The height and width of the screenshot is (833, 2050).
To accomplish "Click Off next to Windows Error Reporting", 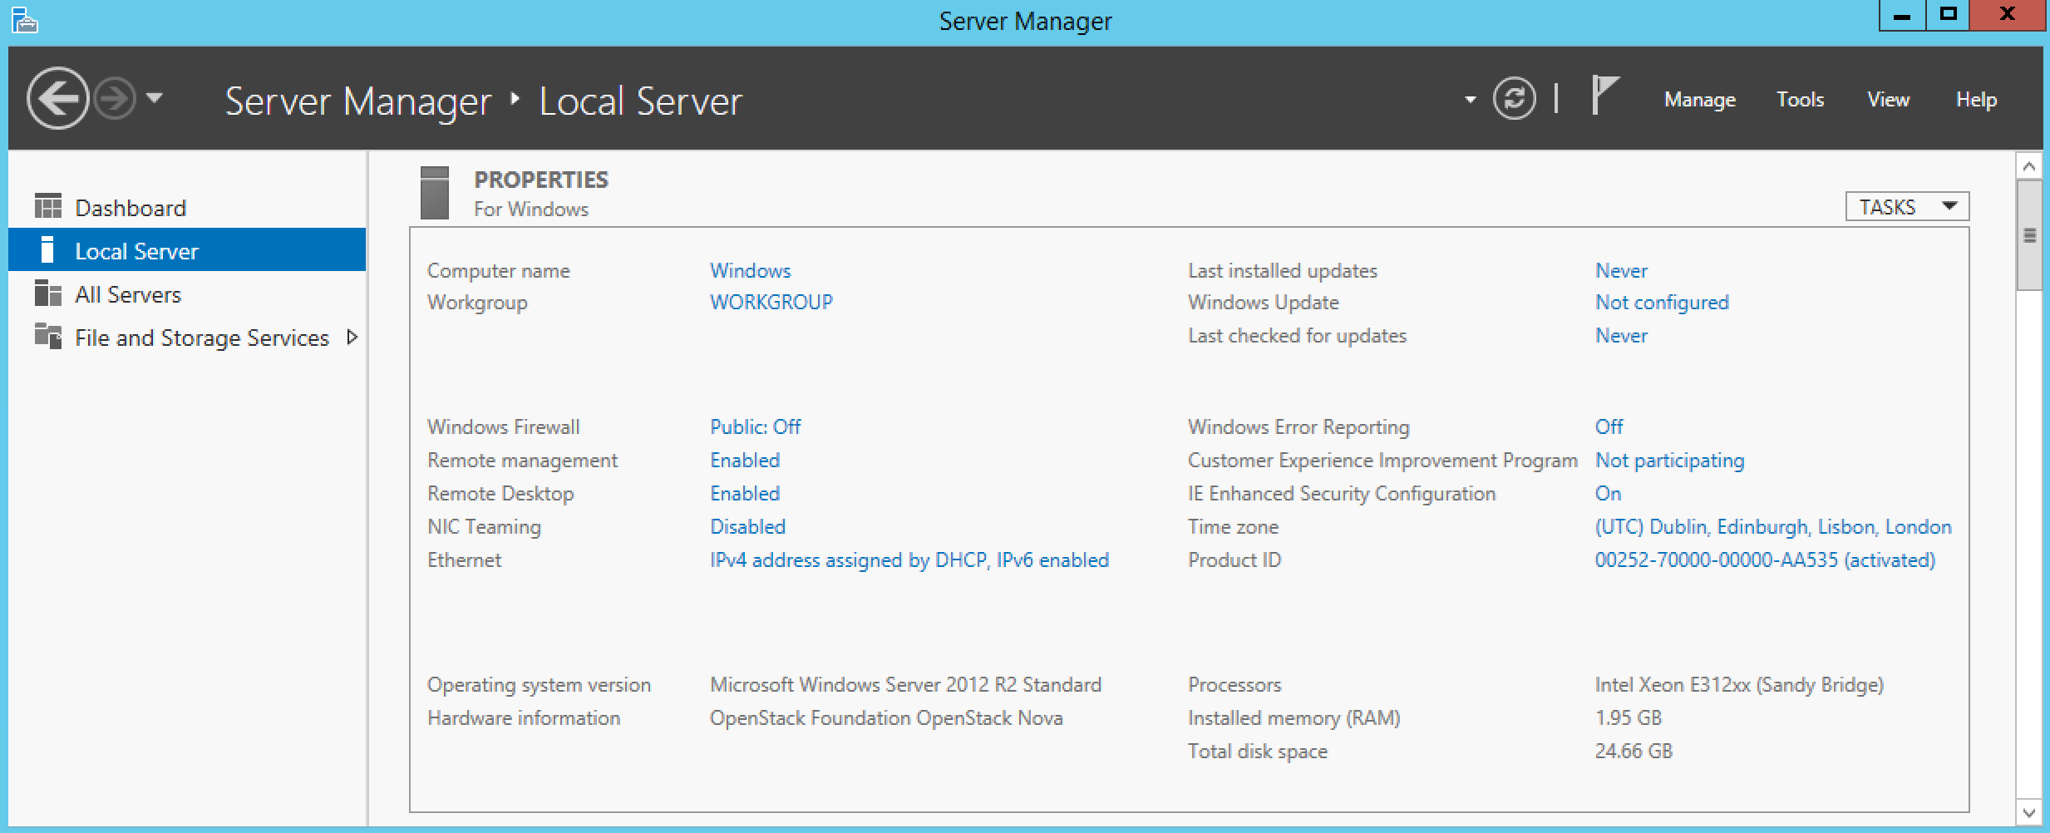I will (x=1609, y=426).
